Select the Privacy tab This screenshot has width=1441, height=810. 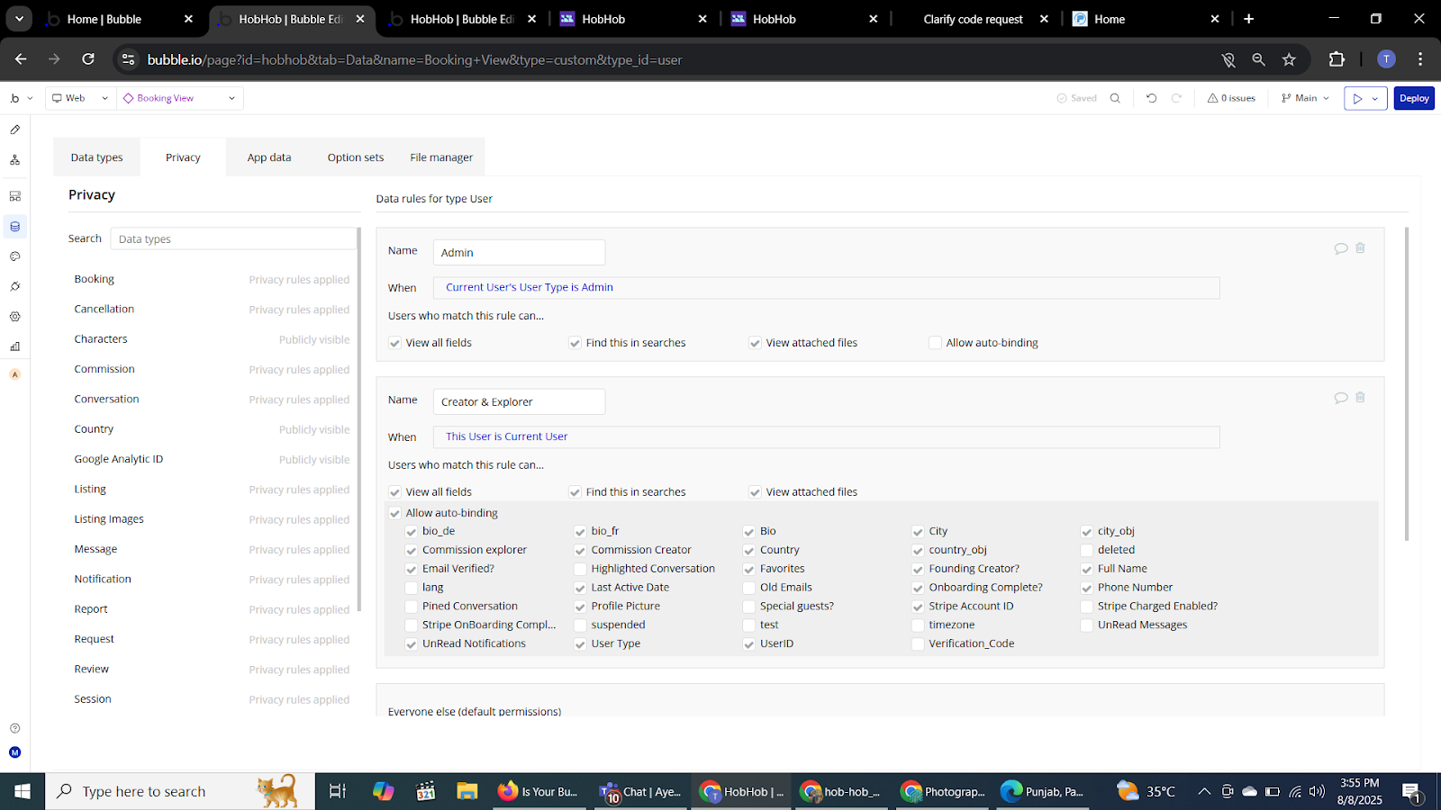(183, 157)
